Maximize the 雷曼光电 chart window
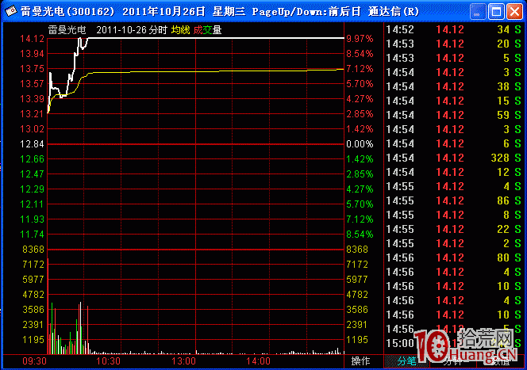 496,12
